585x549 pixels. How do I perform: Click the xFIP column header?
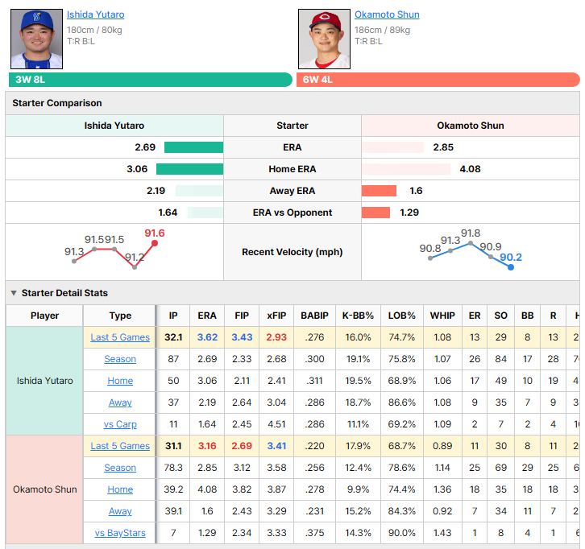tap(276, 316)
